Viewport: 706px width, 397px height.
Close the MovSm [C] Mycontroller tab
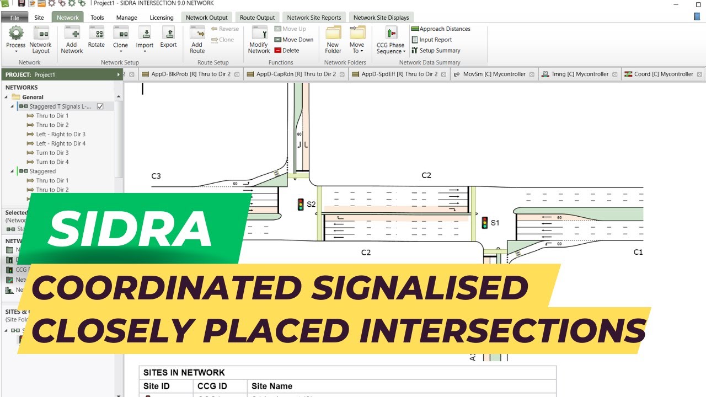[532, 74]
